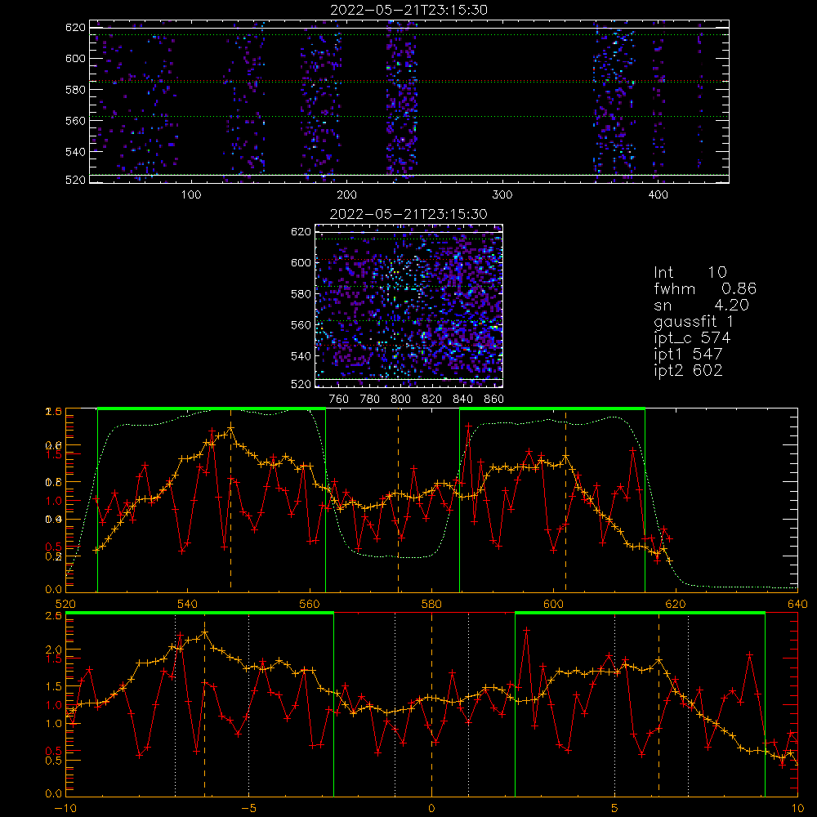Click x-axis label 520 on the third plot

(65, 605)
